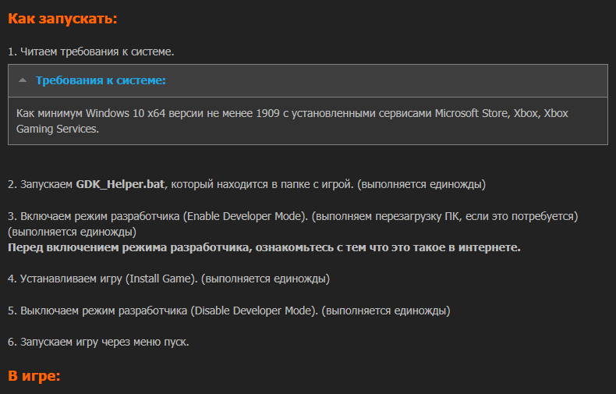Click the Xbox Gaming Services text
This screenshot has width=616, height=394.
coord(292,121)
